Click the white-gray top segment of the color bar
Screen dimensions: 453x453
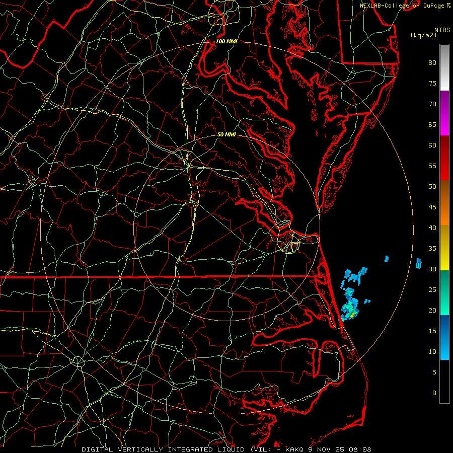click(x=444, y=67)
